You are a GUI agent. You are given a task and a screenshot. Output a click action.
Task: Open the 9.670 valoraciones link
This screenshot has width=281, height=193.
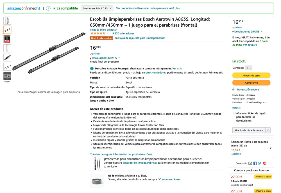123,33
